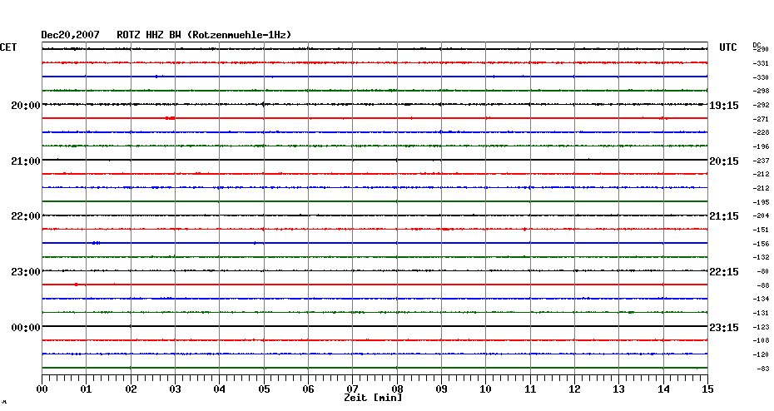Click the black seismic trace at 20:00
This screenshot has height=411, width=774.
(x=375, y=105)
